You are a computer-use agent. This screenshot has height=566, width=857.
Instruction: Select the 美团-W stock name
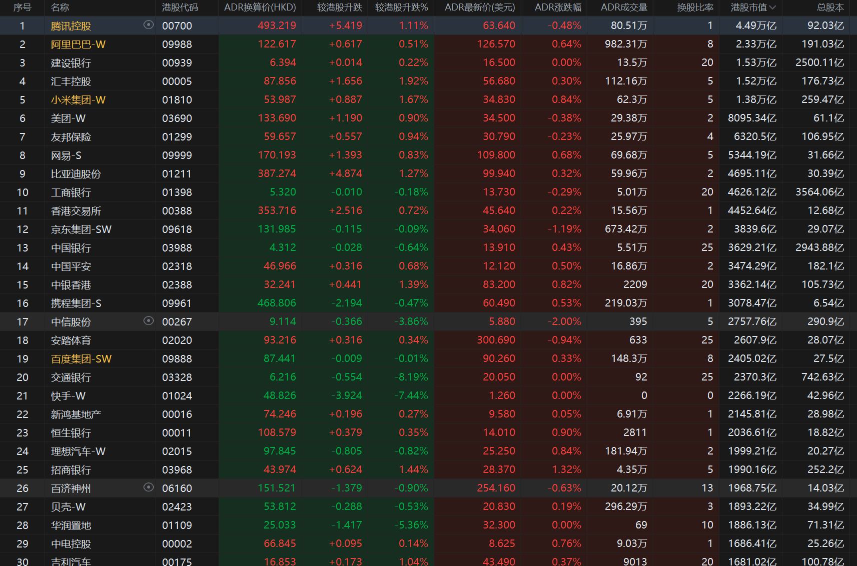tap(69, 118)
